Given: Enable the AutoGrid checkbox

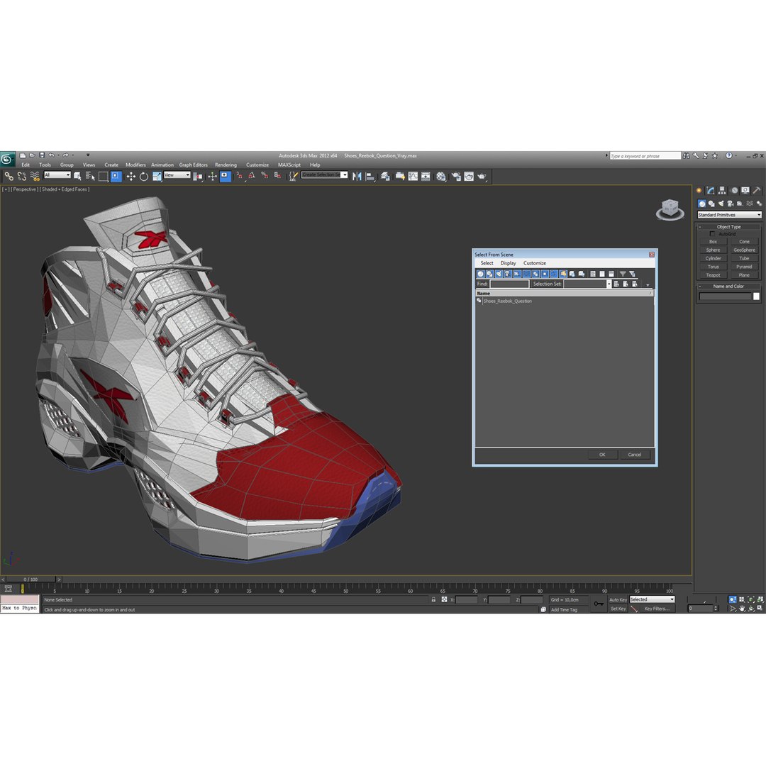Looking at the screenshot, I should [x=712, y=234].
